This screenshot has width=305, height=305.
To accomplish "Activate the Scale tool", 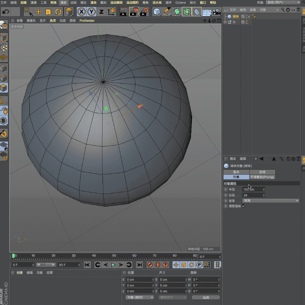I will coord(48,12).
